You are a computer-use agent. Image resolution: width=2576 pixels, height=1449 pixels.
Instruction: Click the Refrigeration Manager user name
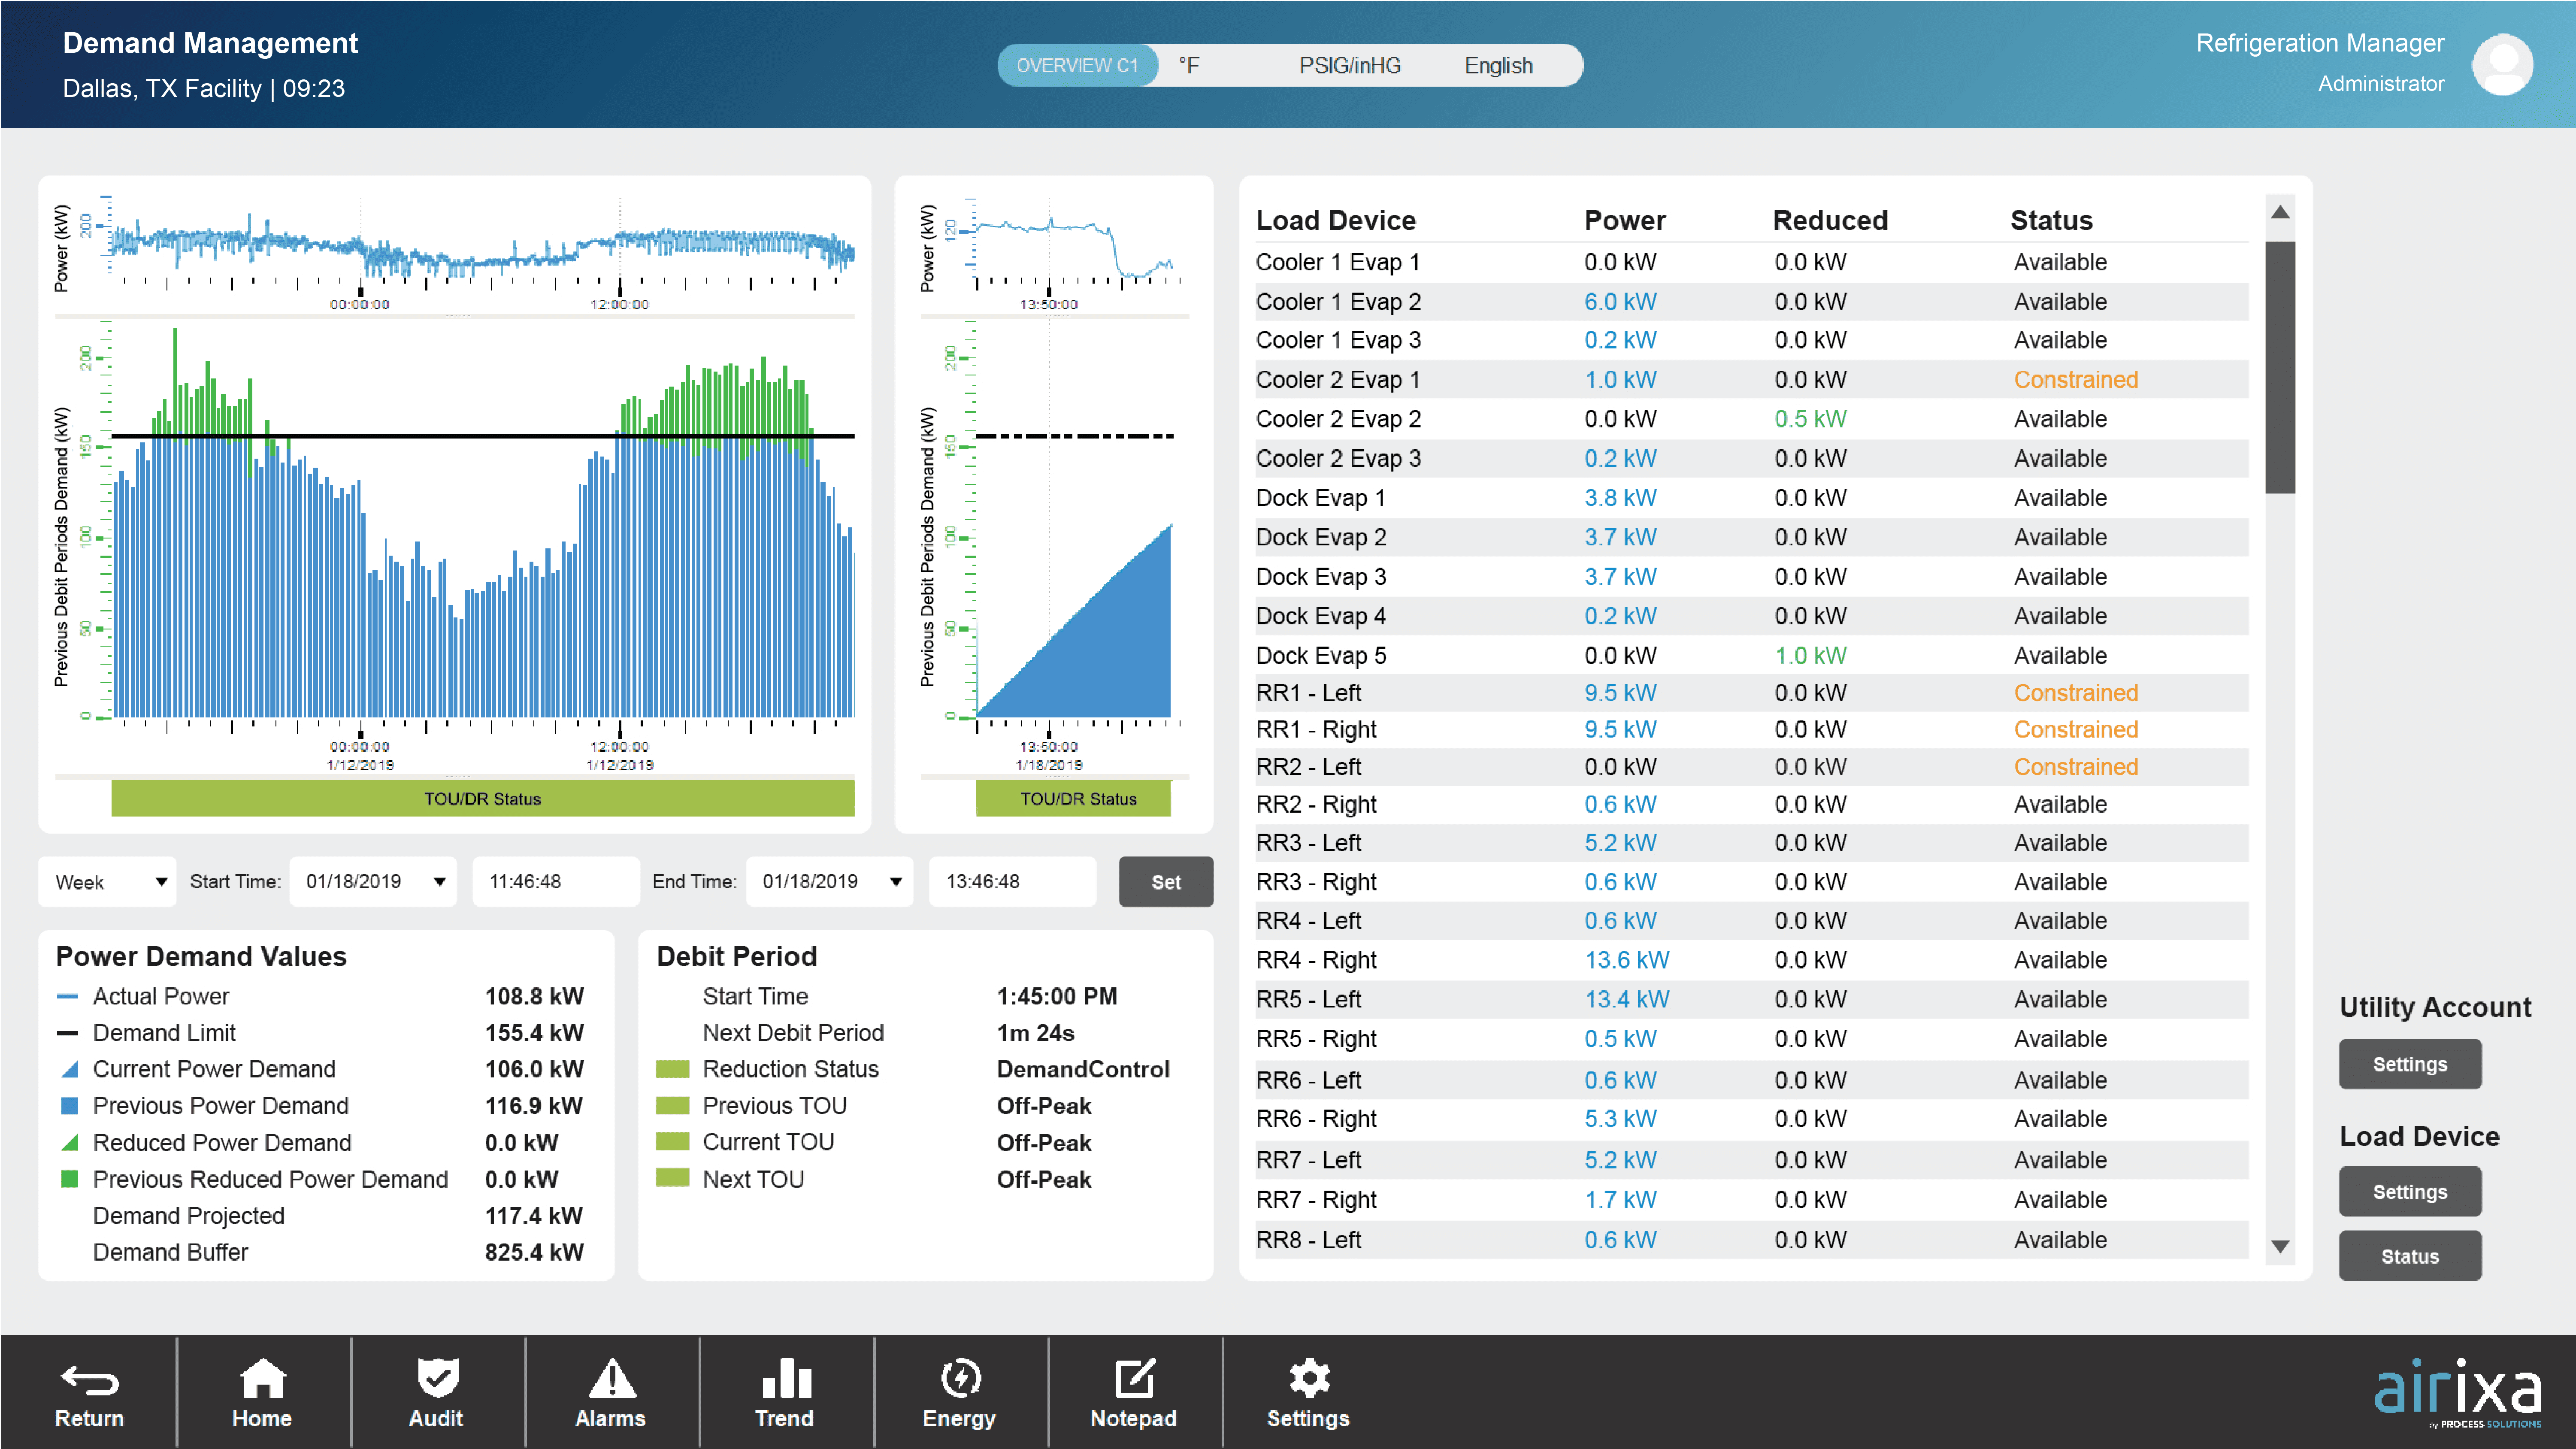tap(2319, 43)
